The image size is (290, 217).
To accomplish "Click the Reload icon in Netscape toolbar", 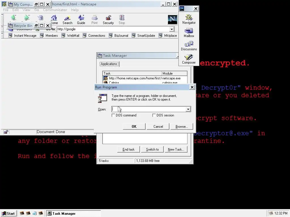I will click(x=40, y=18).
